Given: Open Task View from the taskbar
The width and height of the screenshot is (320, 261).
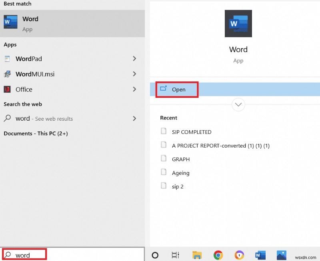Looking at the screenshot, I should (175, 255).
